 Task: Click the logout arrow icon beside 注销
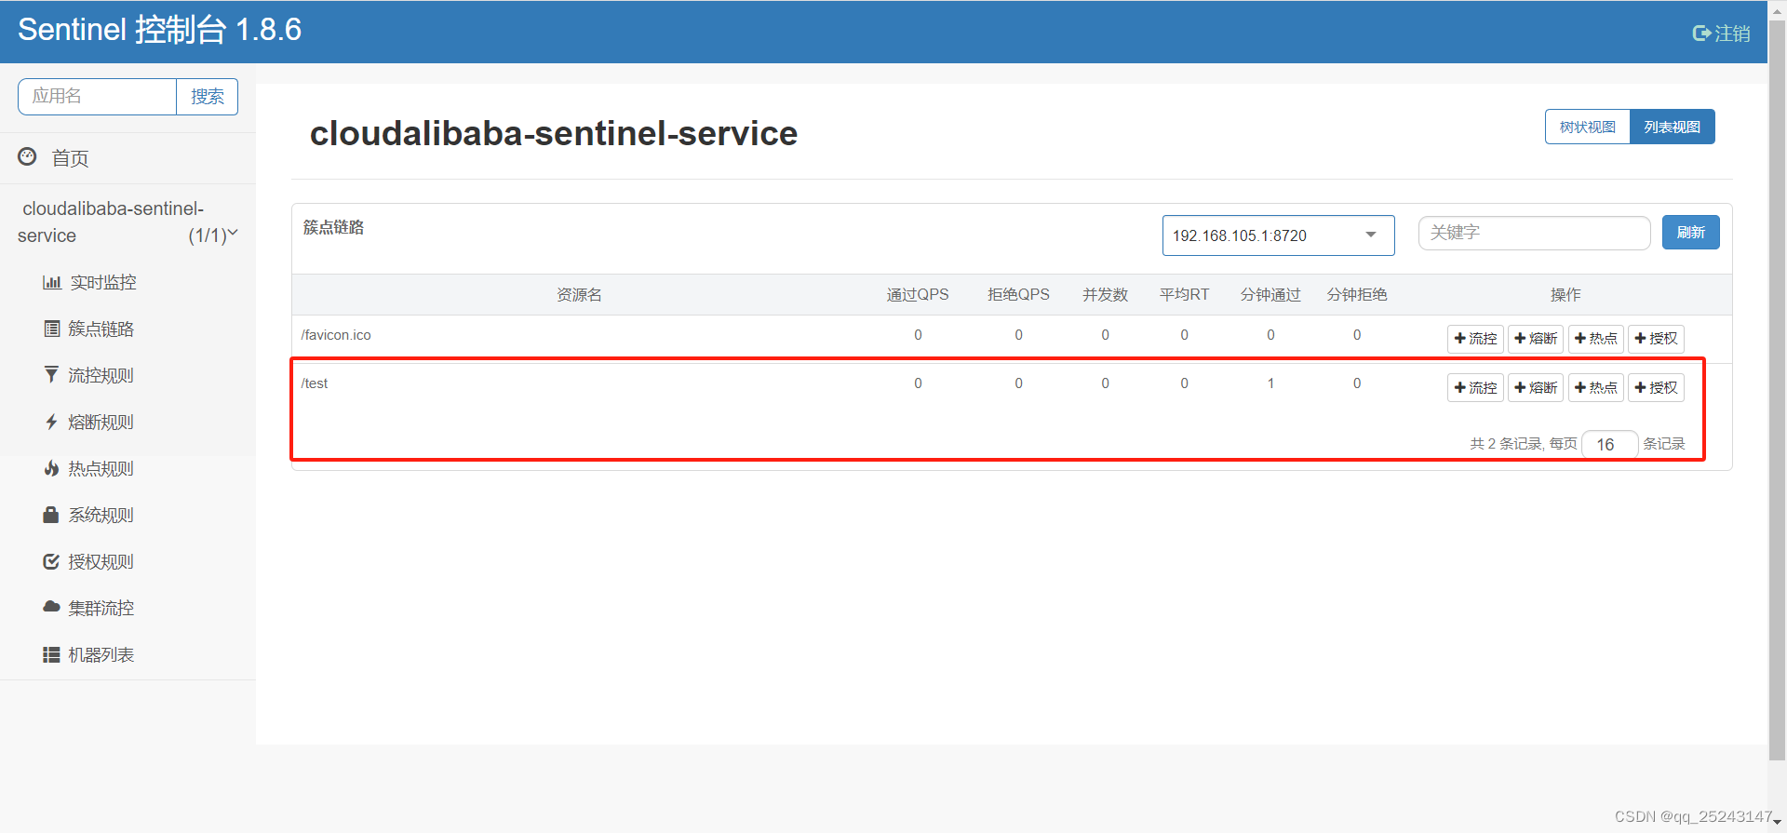[x=1701, y=34]
